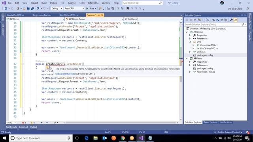Click the Windows Start button
Screen dimensions: 253x142
click(x=4, y=138)
